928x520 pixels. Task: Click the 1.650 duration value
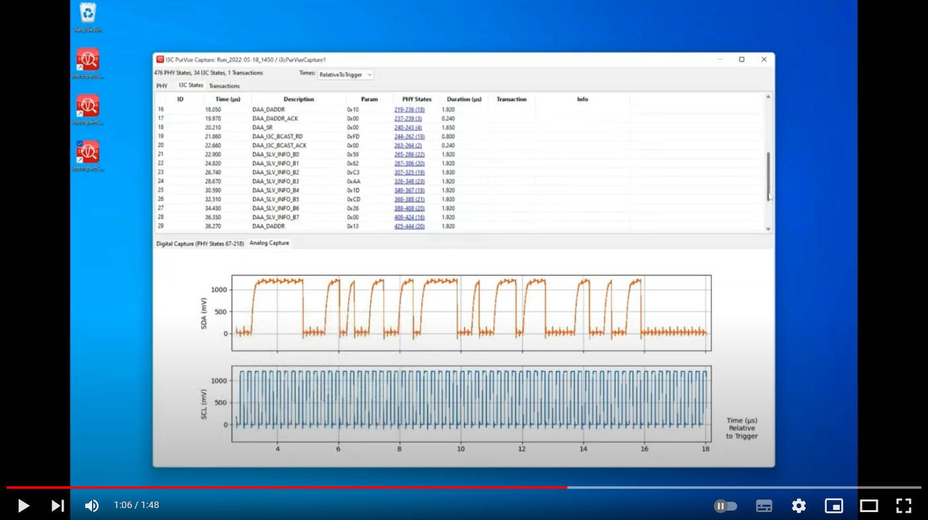(x=448, y=128)
